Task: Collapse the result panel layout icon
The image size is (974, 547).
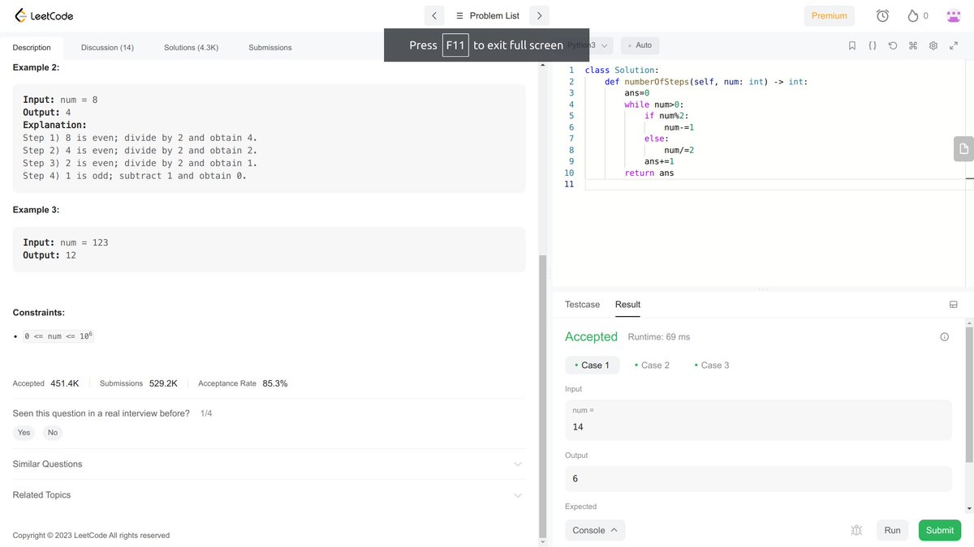Action: pyautogui.click(x=953, y=305)
